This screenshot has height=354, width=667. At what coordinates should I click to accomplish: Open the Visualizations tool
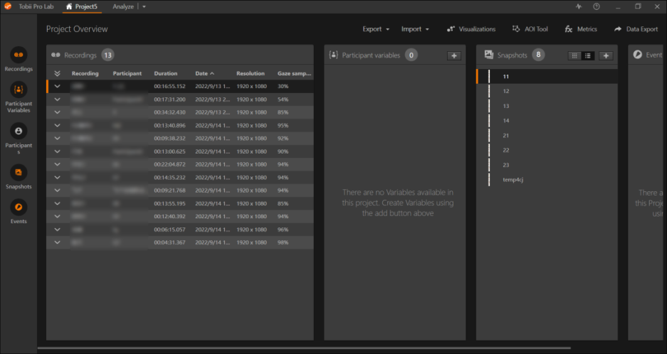[471, 29]
